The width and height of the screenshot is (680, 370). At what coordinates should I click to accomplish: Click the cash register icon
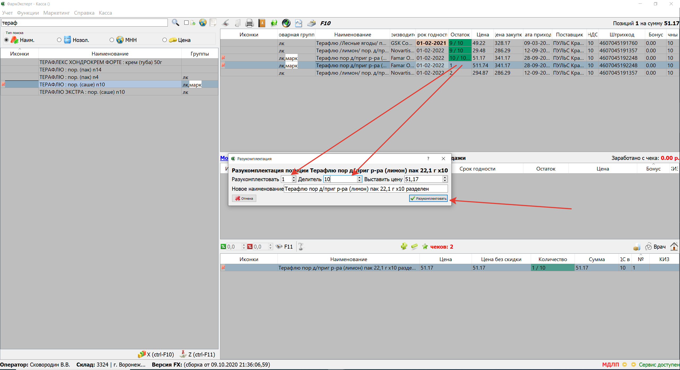click(x=311, y=23)
